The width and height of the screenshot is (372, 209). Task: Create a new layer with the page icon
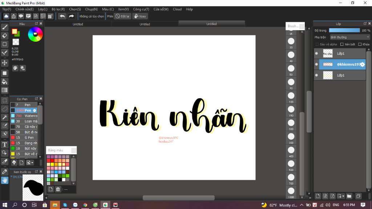(318, 196)
